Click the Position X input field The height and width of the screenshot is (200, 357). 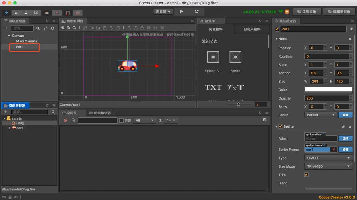pyautogui.click(x=316, y=48)
